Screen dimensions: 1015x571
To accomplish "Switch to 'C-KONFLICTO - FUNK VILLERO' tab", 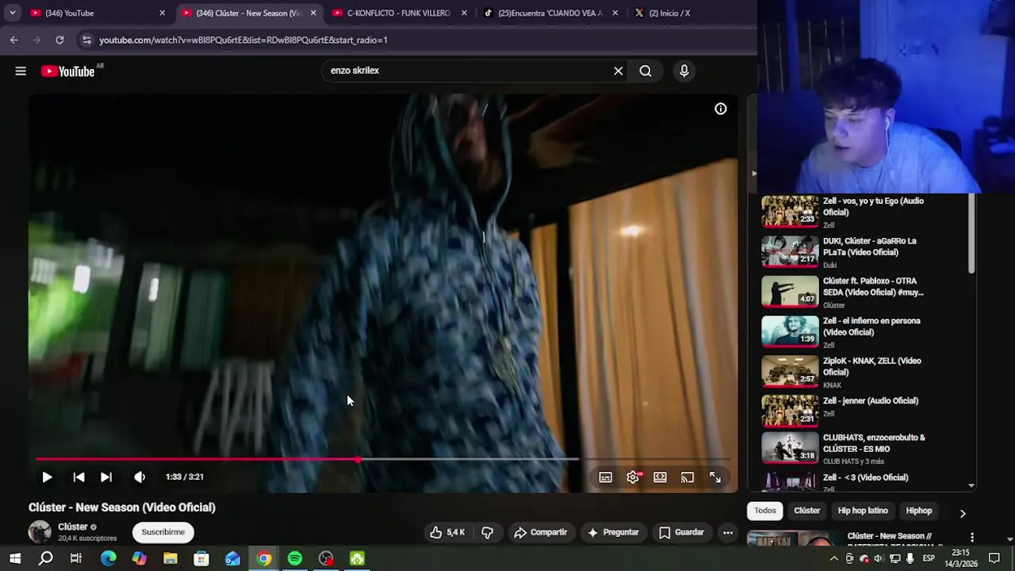I will tap(396, 13).
